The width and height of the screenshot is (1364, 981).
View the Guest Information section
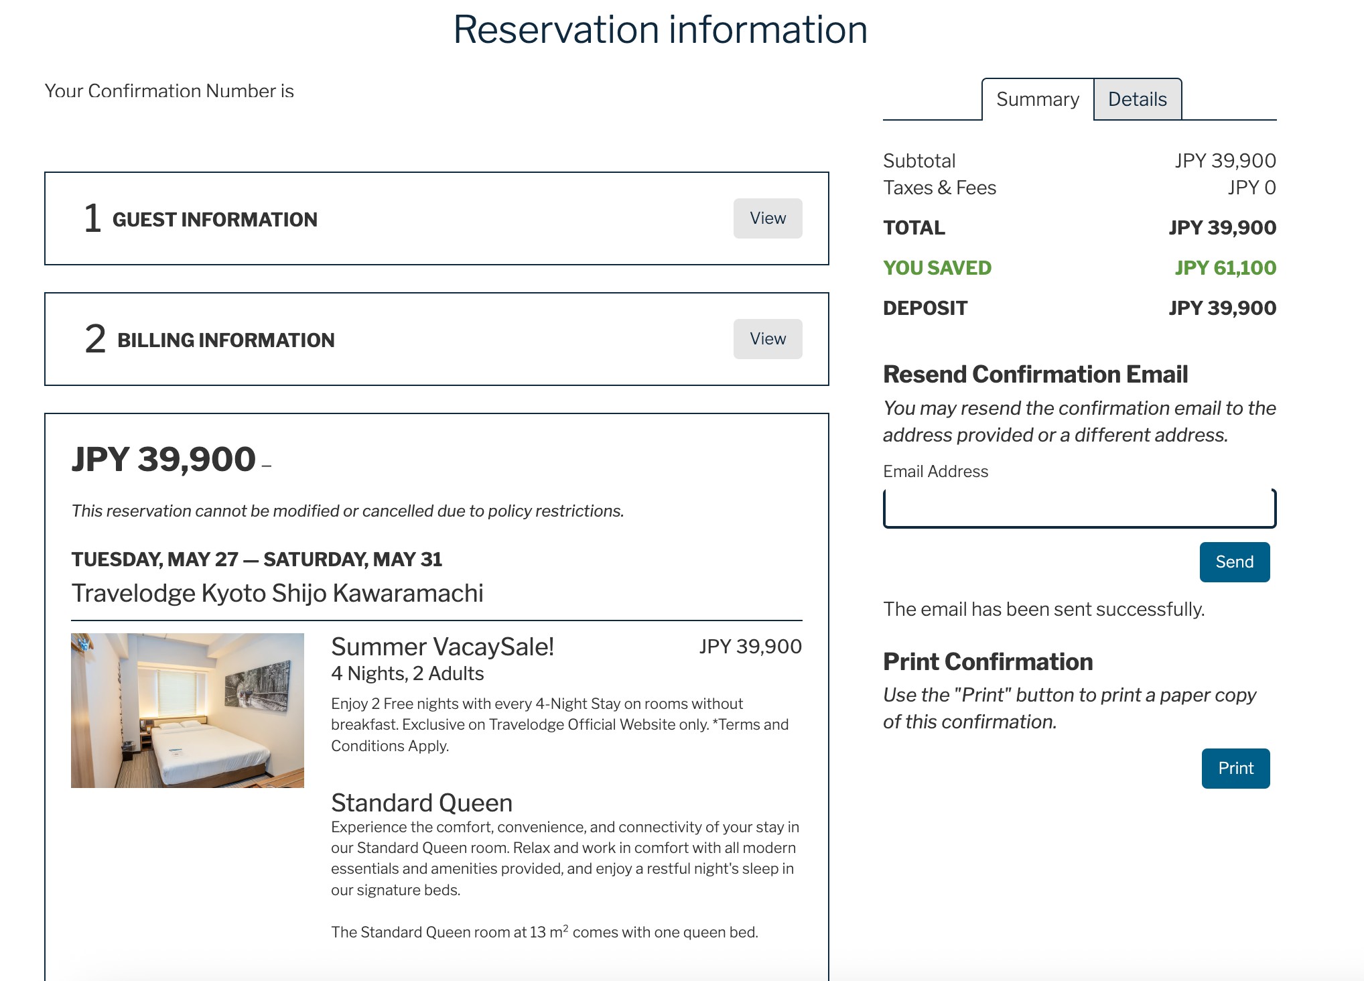[768, 218]
